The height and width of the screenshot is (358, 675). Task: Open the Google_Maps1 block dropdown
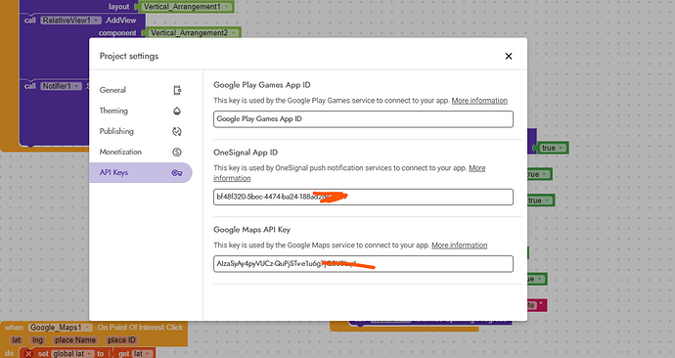coord(86,328)
